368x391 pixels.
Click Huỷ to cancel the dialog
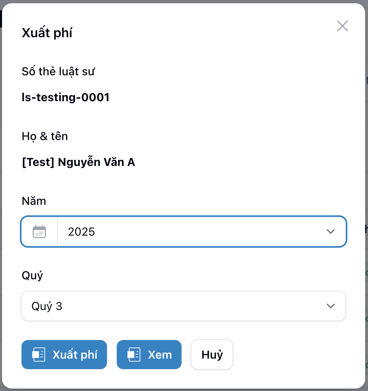212,355
